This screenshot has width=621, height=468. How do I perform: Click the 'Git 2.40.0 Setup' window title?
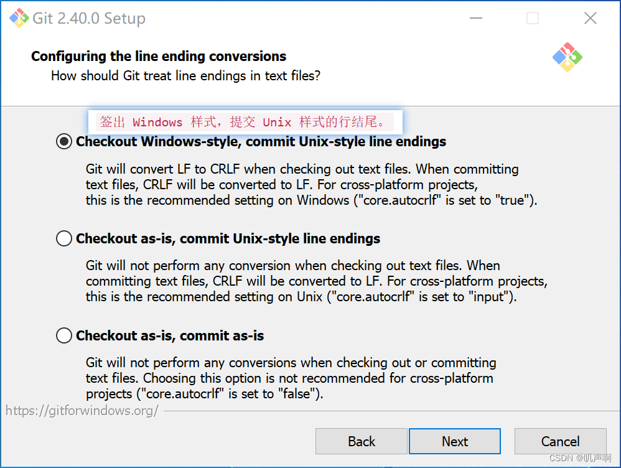click(90, 17)
